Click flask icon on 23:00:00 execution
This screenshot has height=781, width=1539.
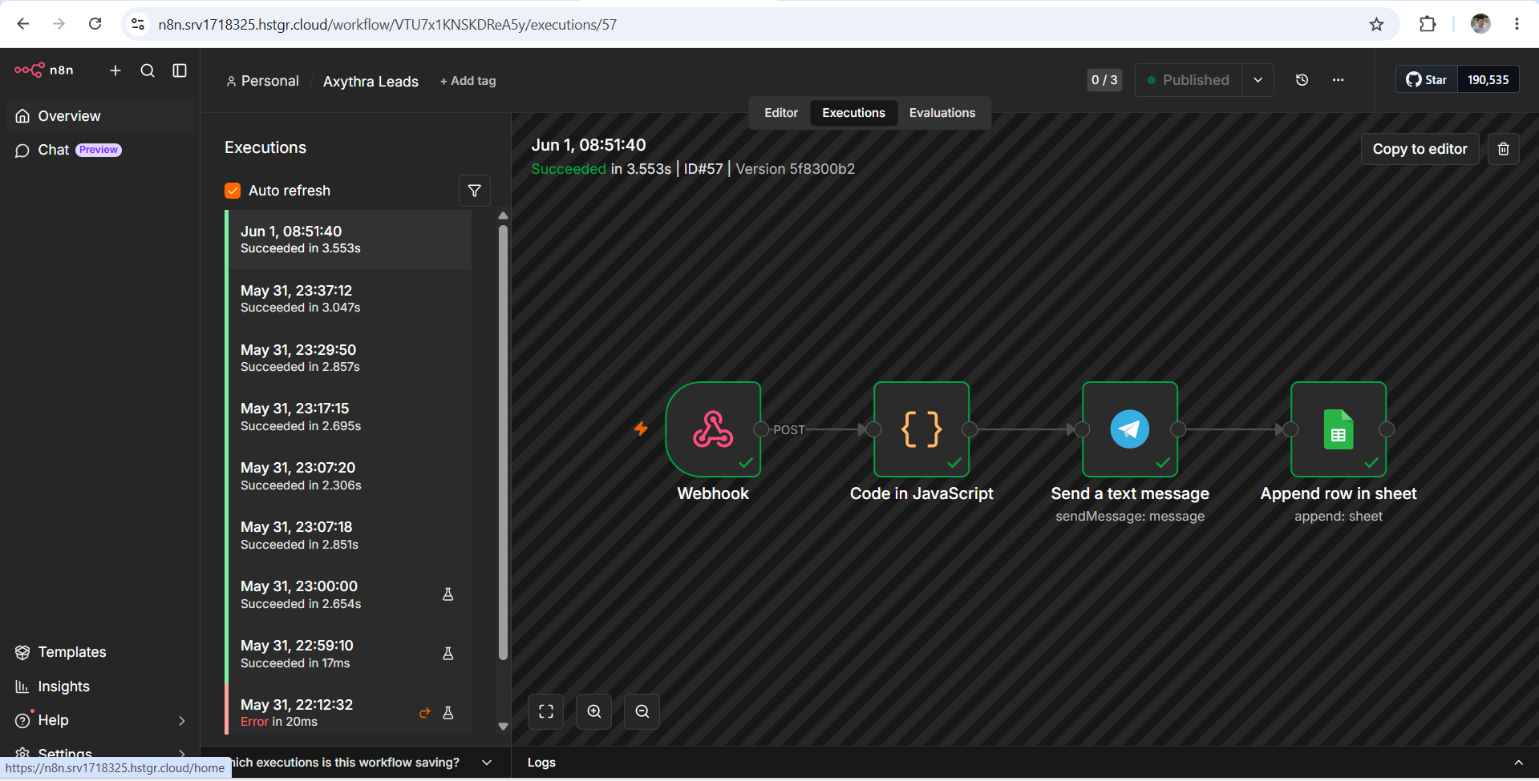point(448,594)
